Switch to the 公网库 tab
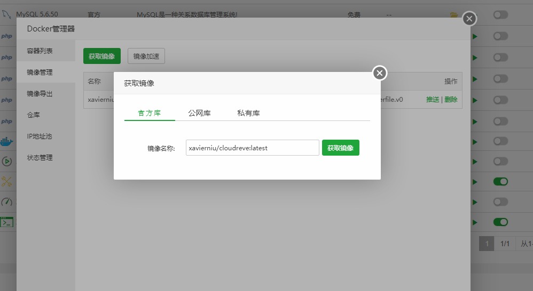 point(200,113)
